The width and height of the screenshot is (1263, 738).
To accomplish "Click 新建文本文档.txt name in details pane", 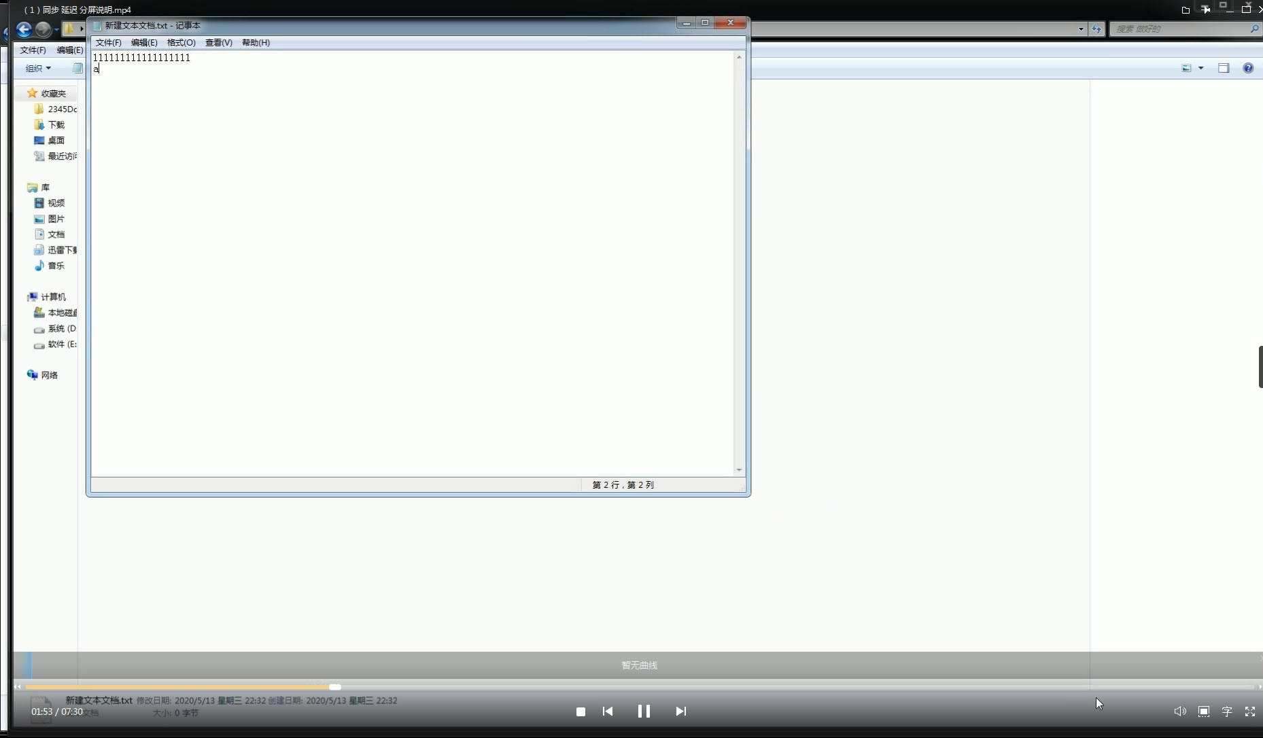I will click(x=99, y=700).
